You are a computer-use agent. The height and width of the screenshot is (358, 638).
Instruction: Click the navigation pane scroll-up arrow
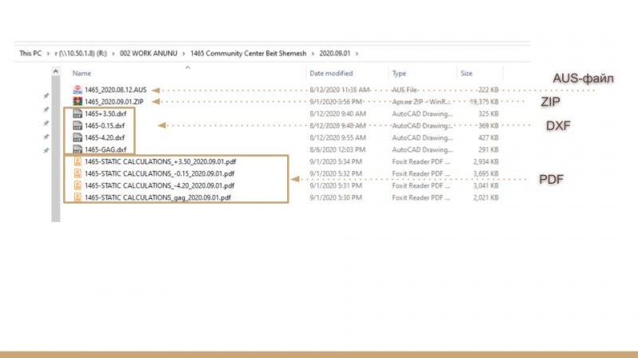tap(55, 72)
